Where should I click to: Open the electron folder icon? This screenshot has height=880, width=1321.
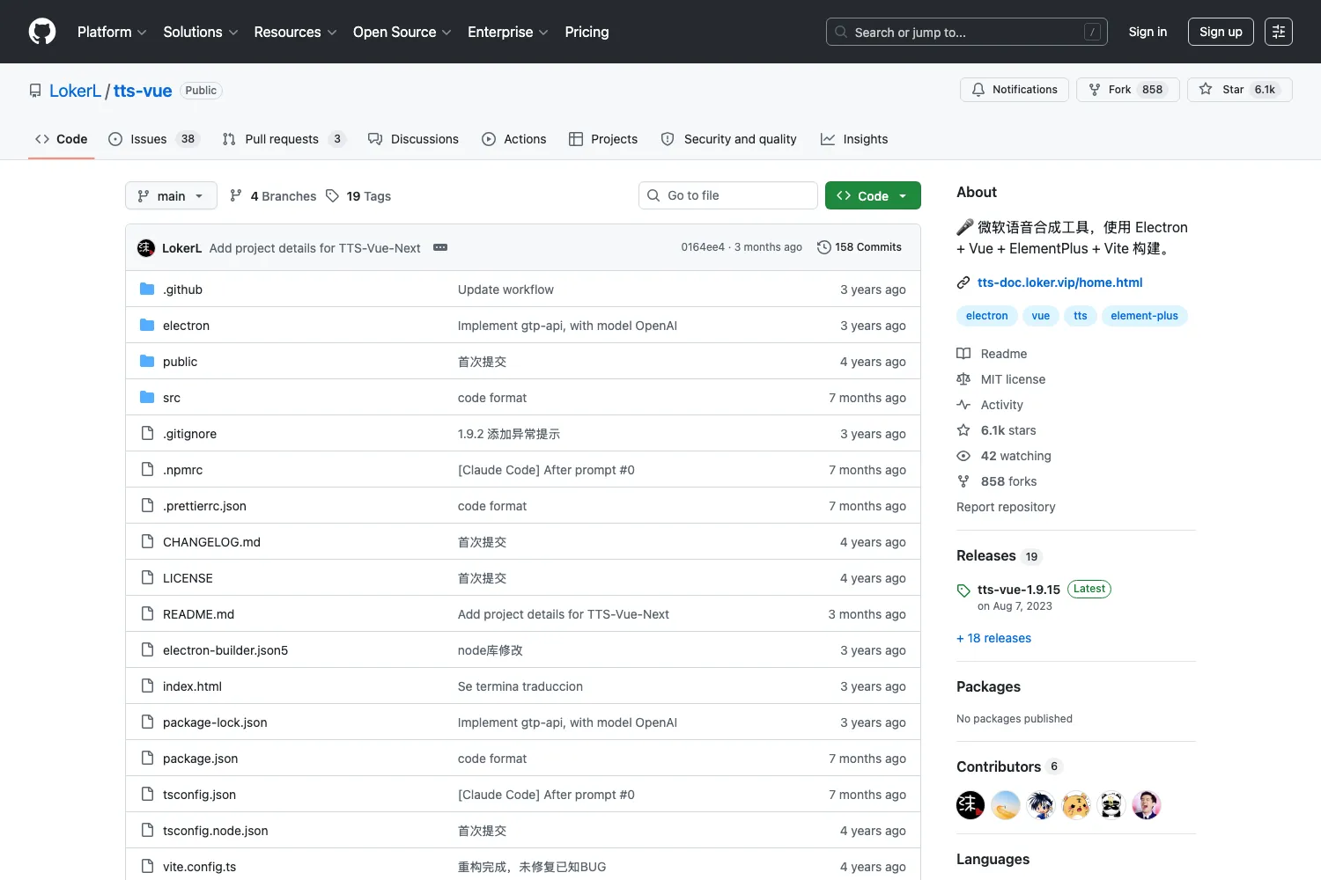coord(147,325)
